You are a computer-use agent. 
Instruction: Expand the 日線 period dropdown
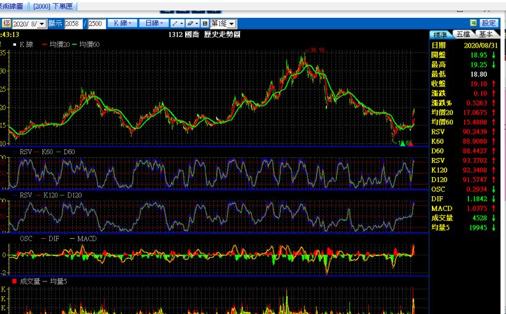152,23
